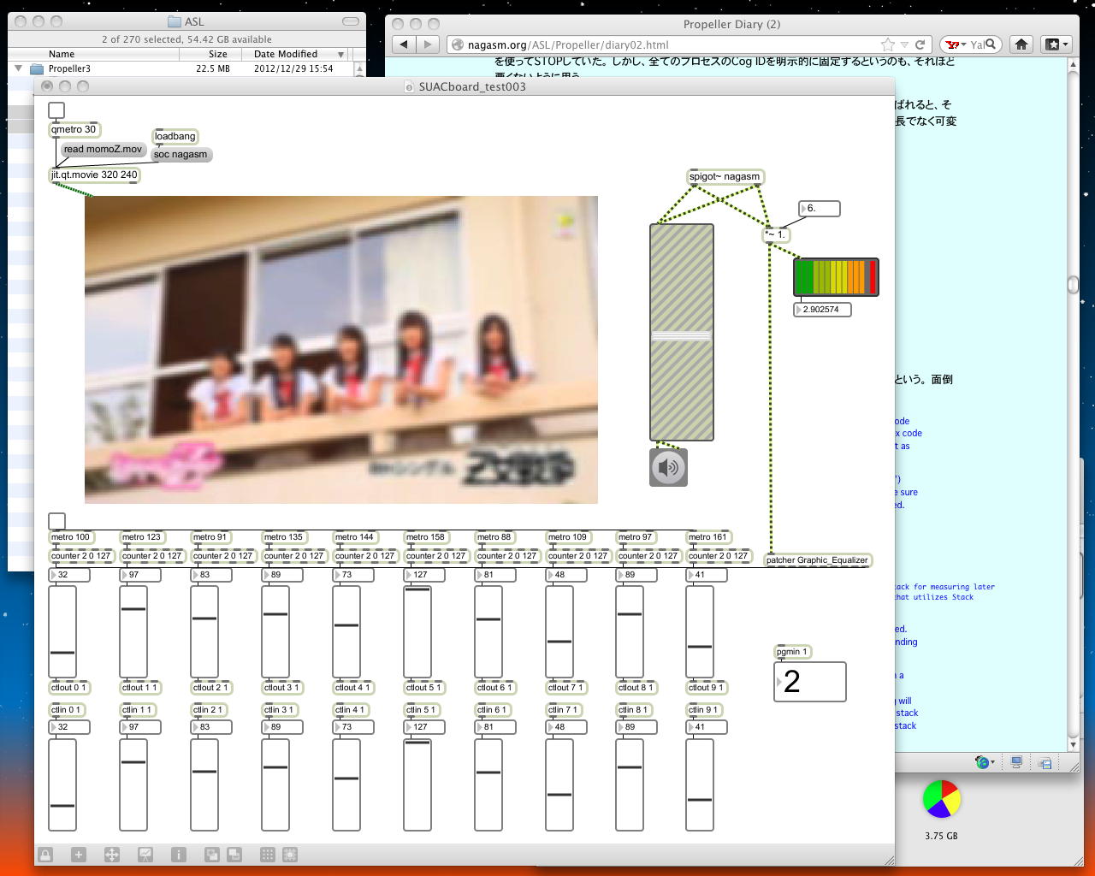This screenshot has height=876, width=1095.
Task: Click the large striped gain slider
Action: (682, 332)
